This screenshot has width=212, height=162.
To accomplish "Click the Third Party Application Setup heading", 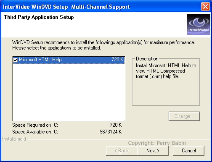I will [x=39, y=17].
